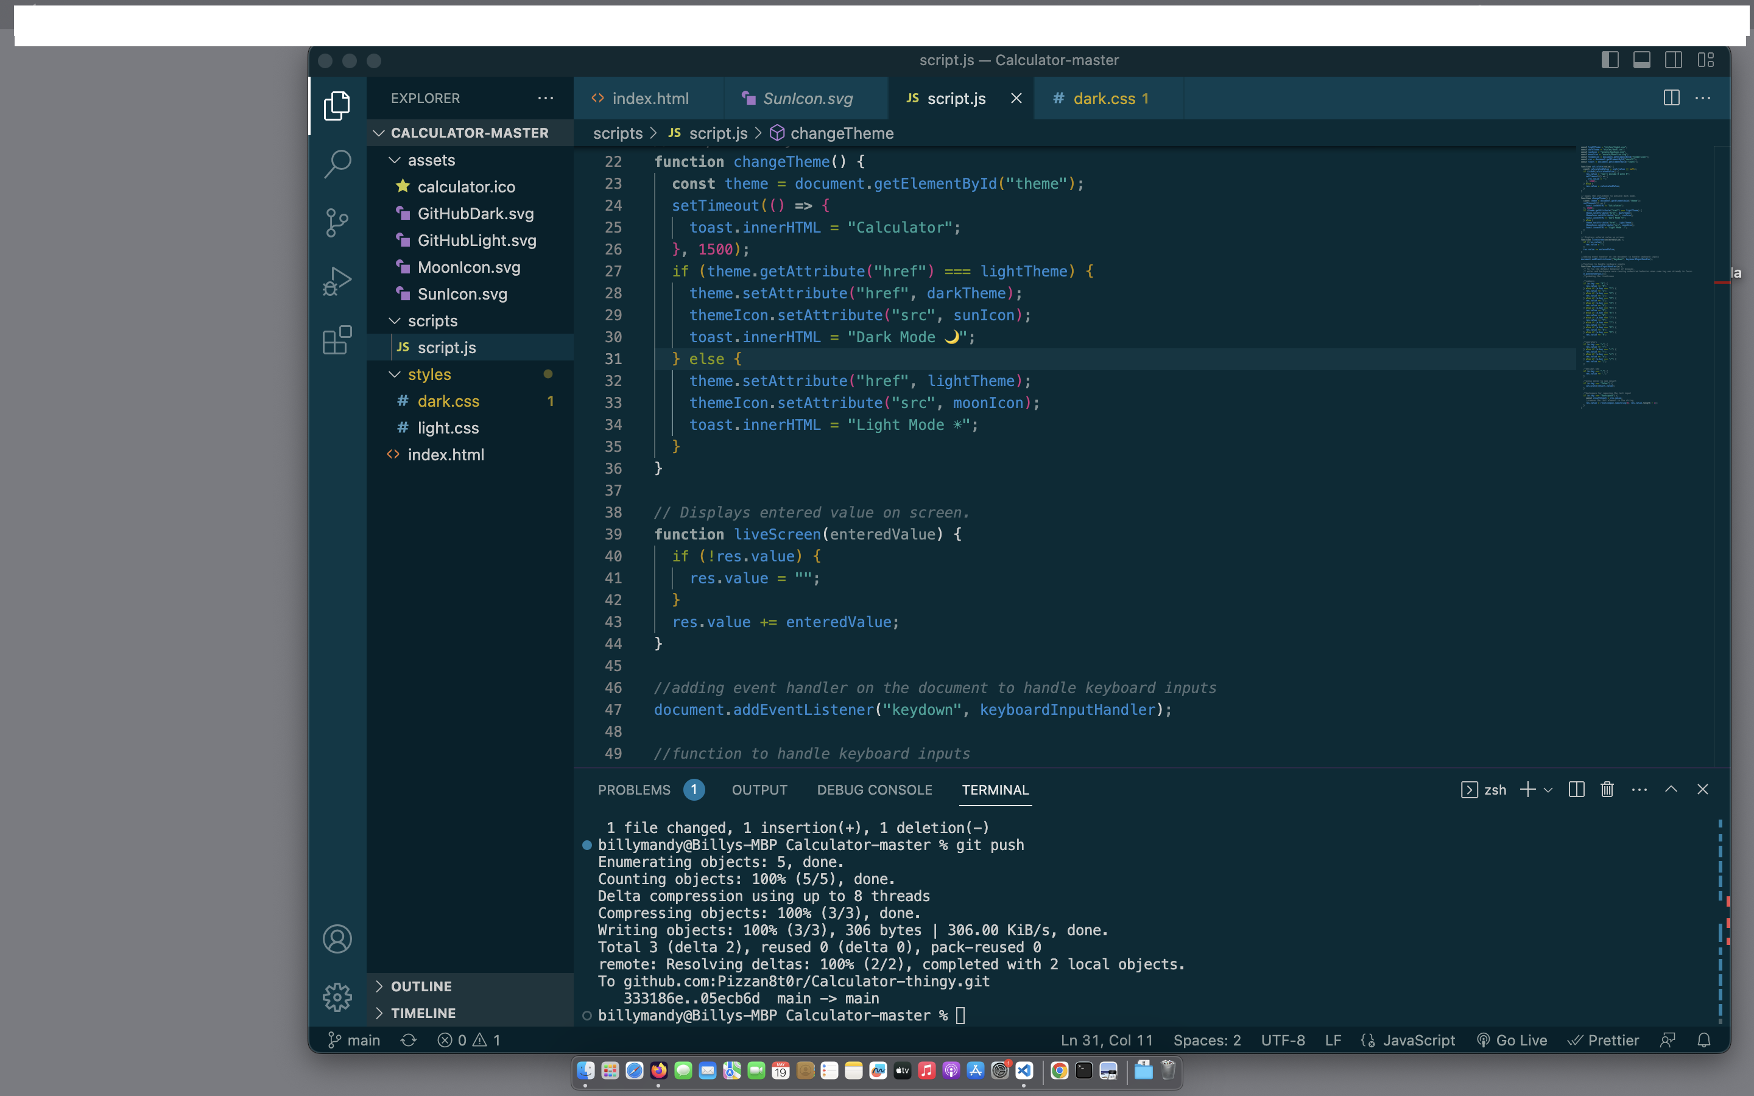
Task: Click the Prettier status bar item
Action: 1603,1039
